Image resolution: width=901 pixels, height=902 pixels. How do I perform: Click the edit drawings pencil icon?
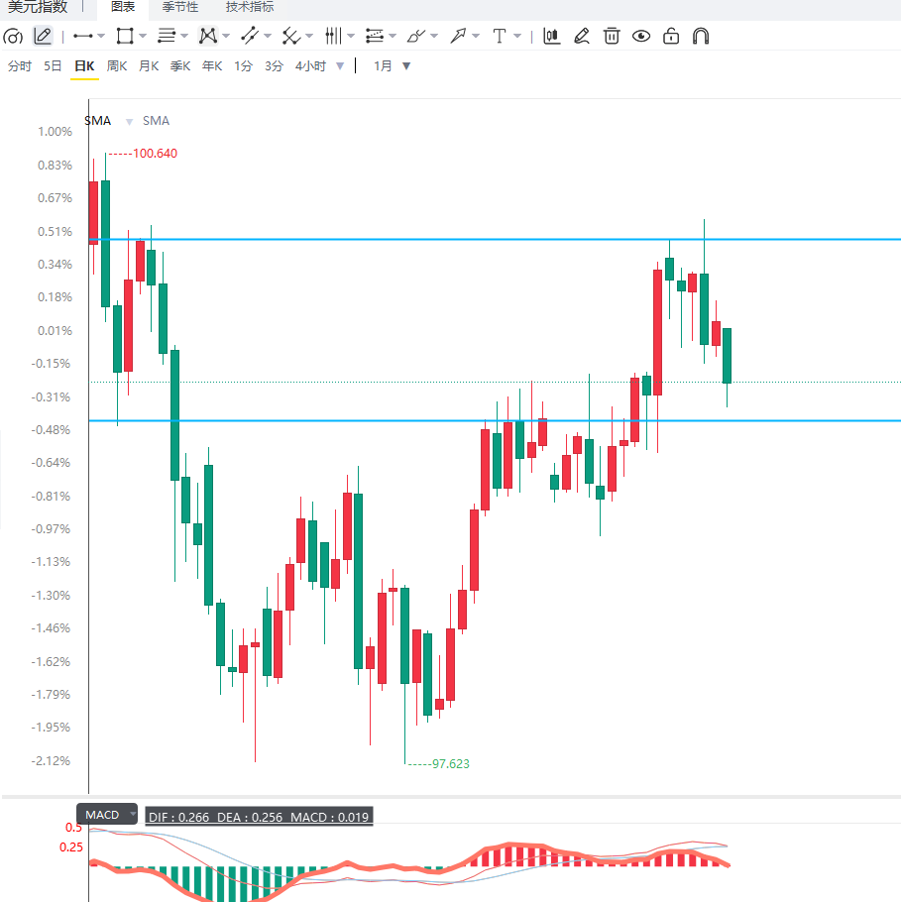582,37
